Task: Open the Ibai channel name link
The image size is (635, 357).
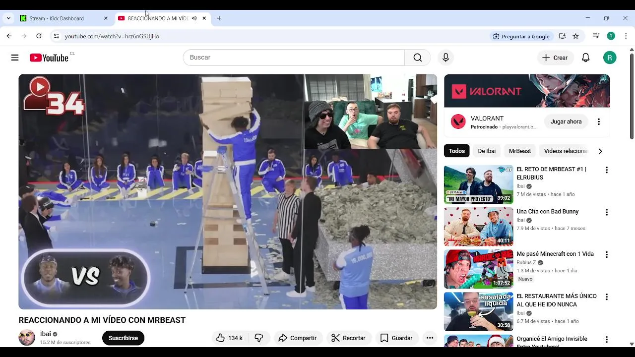Action: pyautogui.click(x=46, y=334)
